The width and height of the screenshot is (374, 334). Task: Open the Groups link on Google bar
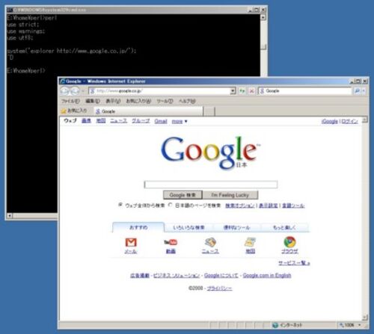click(x=141, y=121)
